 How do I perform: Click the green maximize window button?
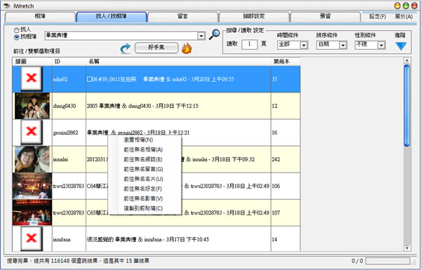406,6
